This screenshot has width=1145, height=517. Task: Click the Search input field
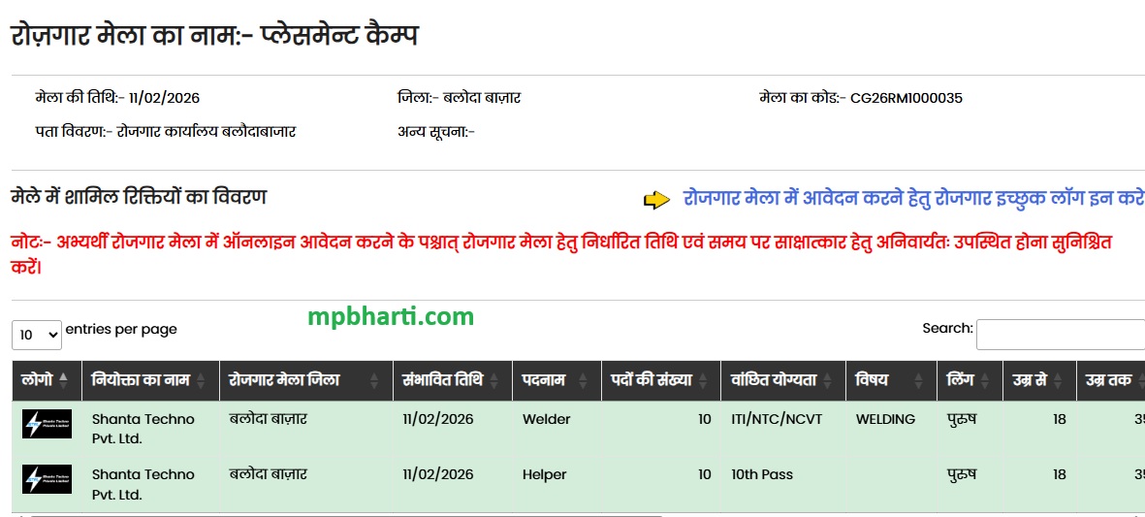point(1060,335)
